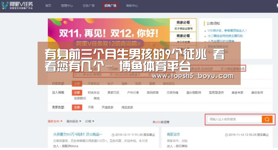Select the 招商广场 navigation tab
Image resolution: width=278 pixels, height=150 pixels.
(x=110, y=6)
